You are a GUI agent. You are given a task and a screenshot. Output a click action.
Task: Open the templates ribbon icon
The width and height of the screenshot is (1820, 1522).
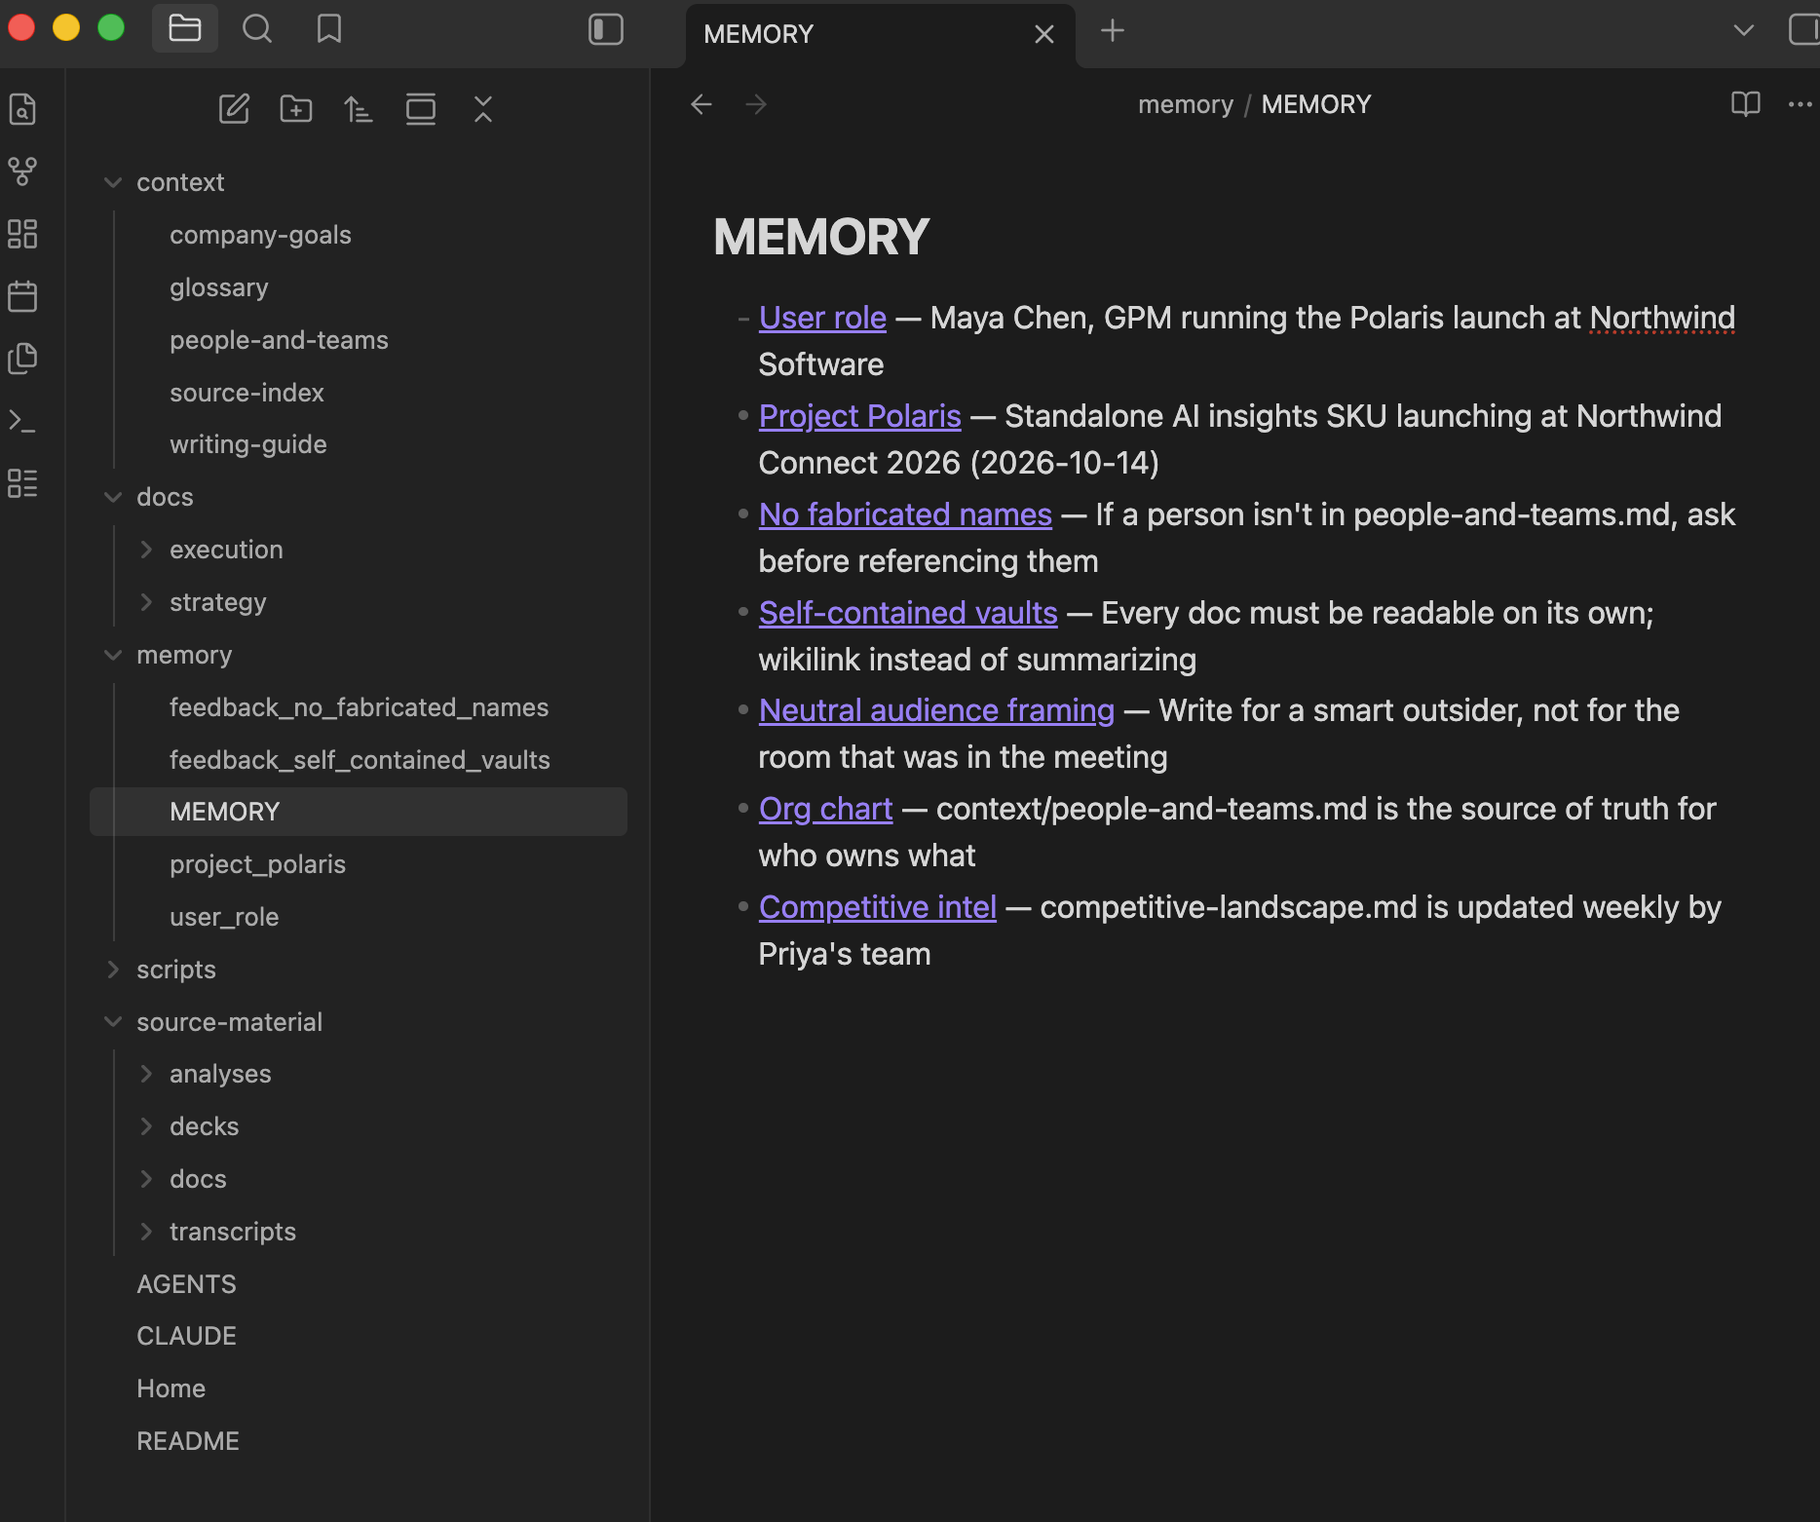click(x=22, y=359)
